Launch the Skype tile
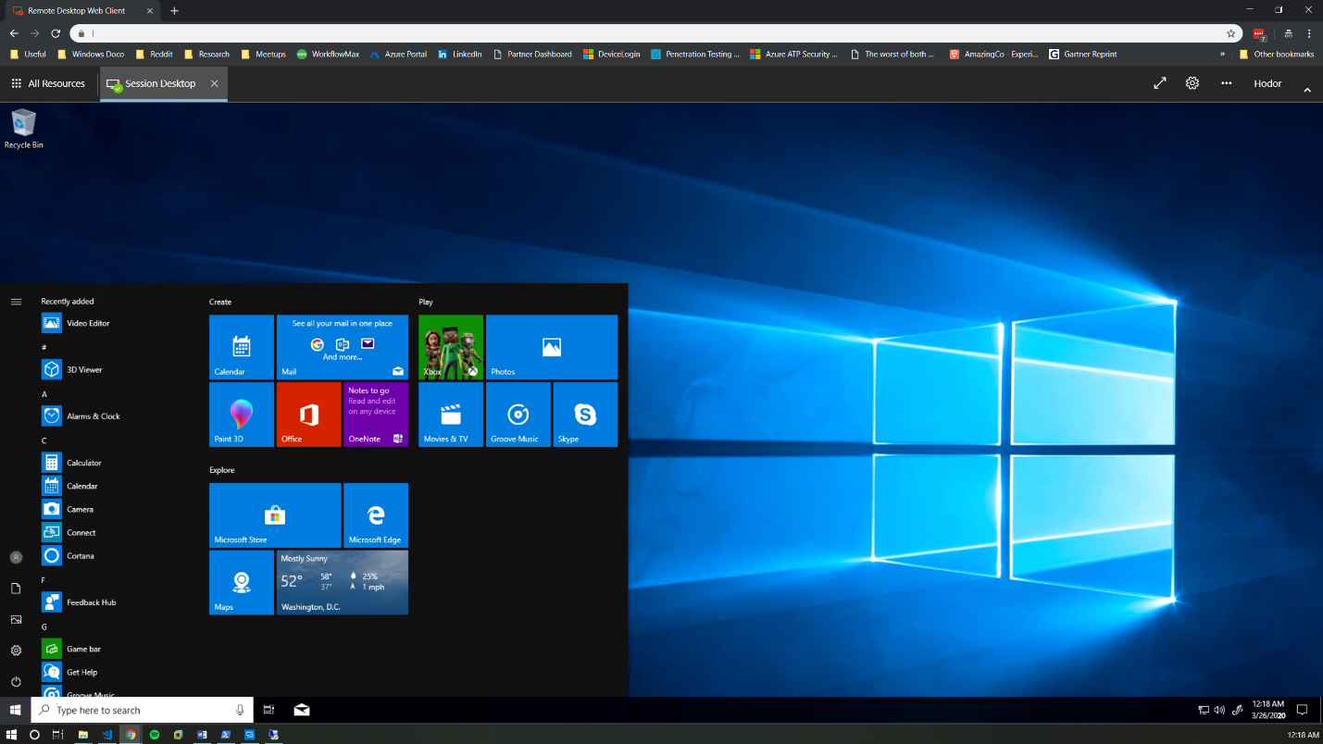1323x744 pixels. (x=585, y=415)
